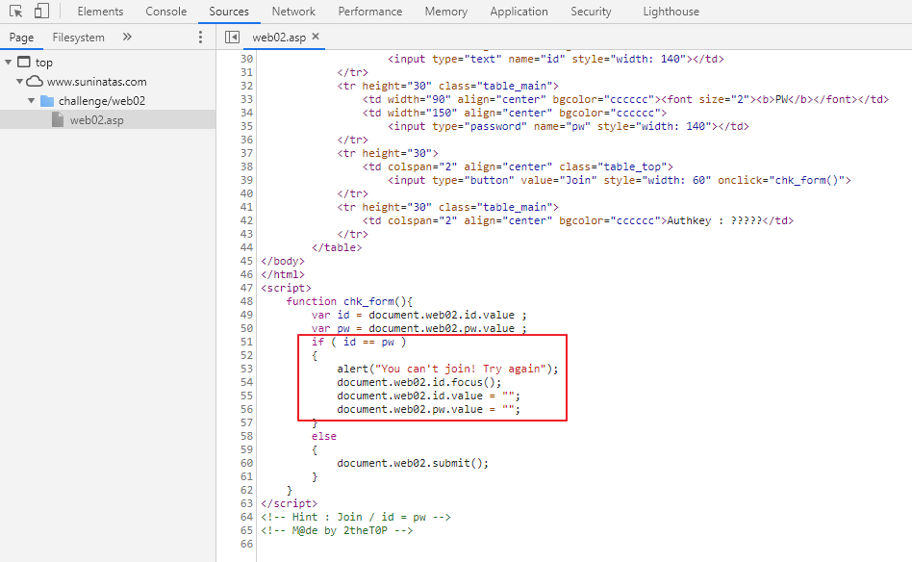The image size is (912, 562).
Task: Select the www.suninatas.com domain item
Action: point(96,82)
